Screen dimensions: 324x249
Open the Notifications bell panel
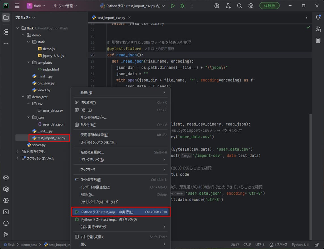318,18
